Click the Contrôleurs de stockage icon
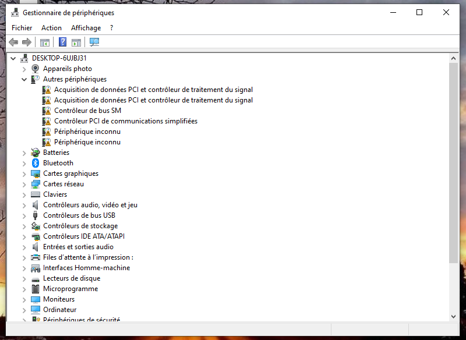 [x=36, y=226]
